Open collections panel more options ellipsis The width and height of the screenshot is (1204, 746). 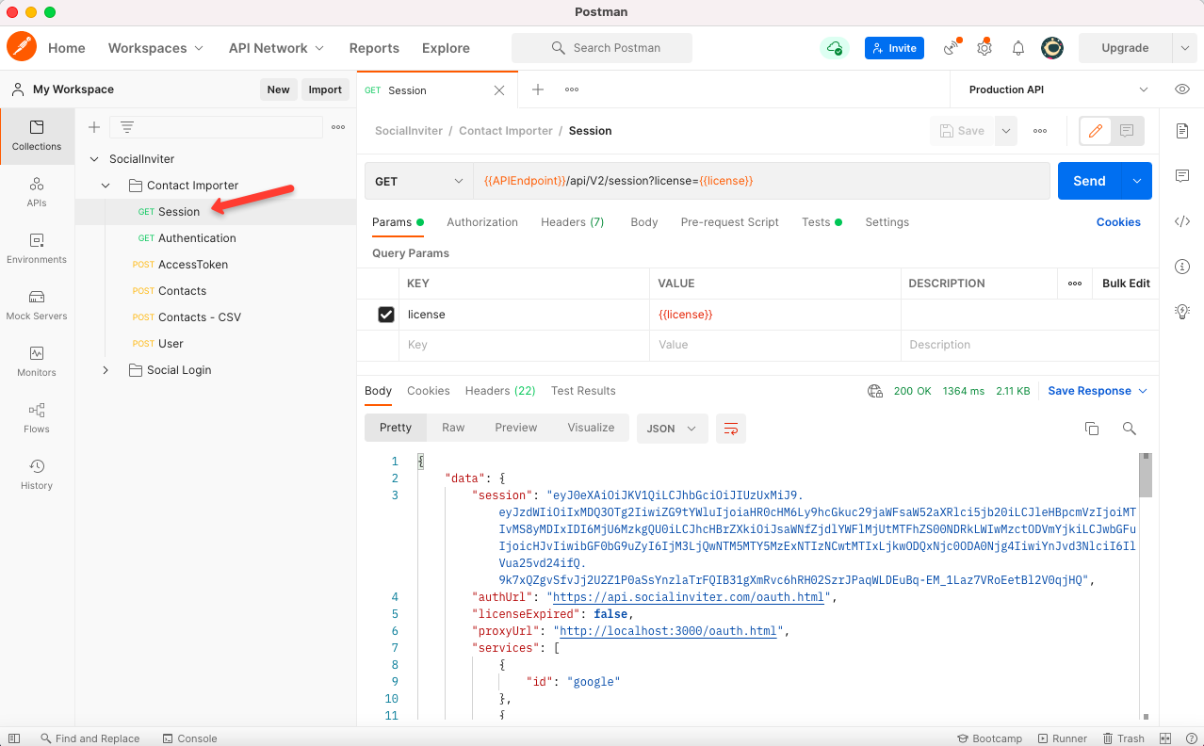(x=338, y=127)
